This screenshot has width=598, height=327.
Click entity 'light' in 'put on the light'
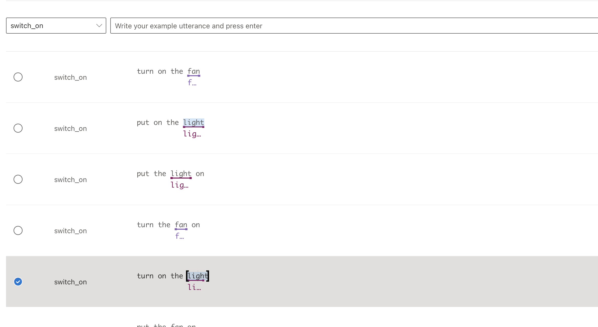coord(193,123)
